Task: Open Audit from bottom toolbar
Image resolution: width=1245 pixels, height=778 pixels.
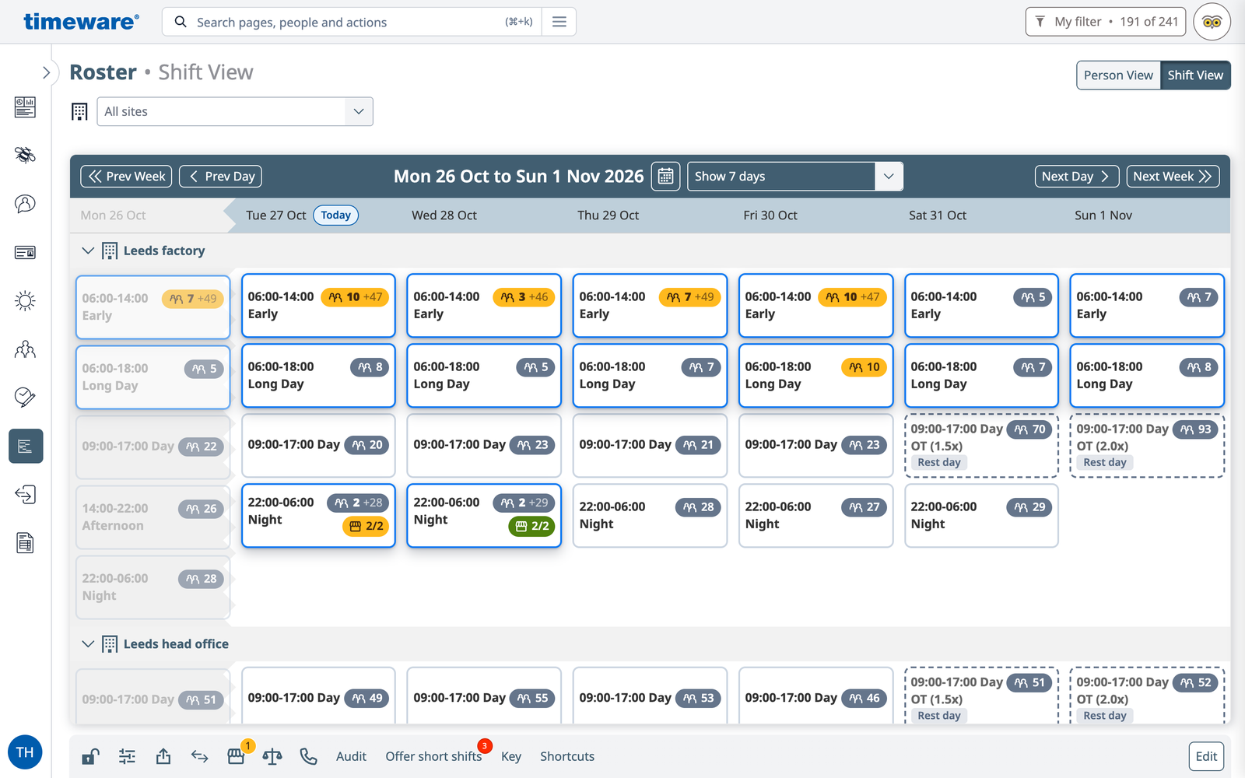Action: pos(351,756)
